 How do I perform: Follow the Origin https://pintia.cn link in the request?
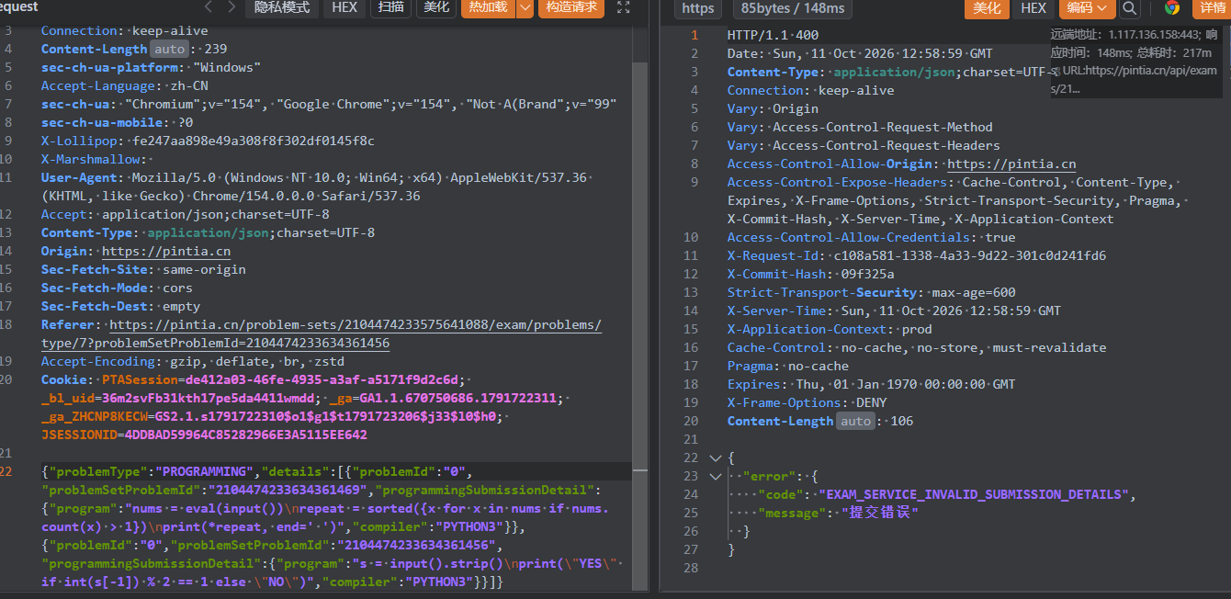(166, 251)
